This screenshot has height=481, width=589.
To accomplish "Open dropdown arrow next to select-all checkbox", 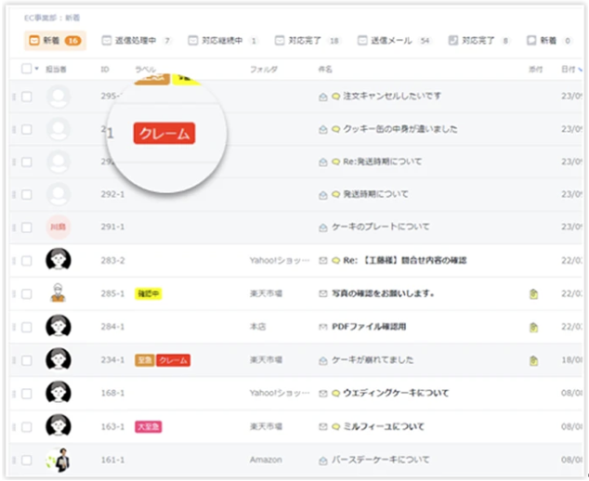I will (37, 69).
